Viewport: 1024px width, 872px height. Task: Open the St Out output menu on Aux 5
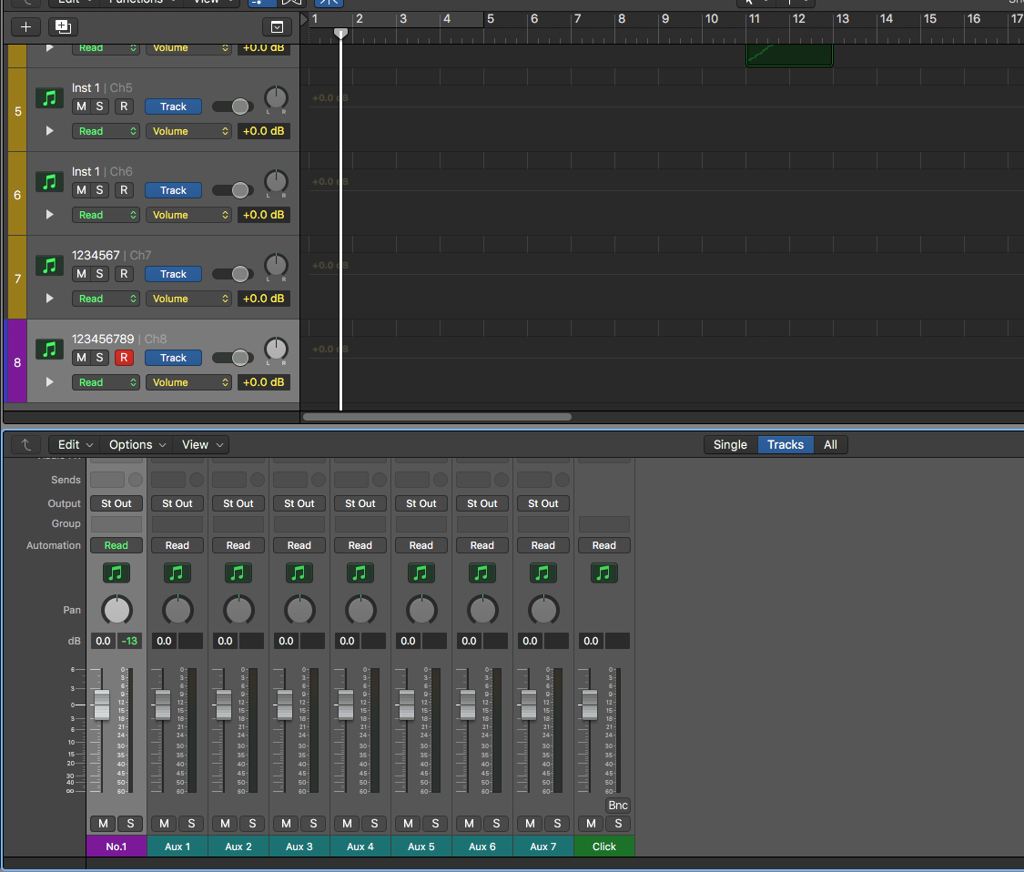click(x=421, y=503)
